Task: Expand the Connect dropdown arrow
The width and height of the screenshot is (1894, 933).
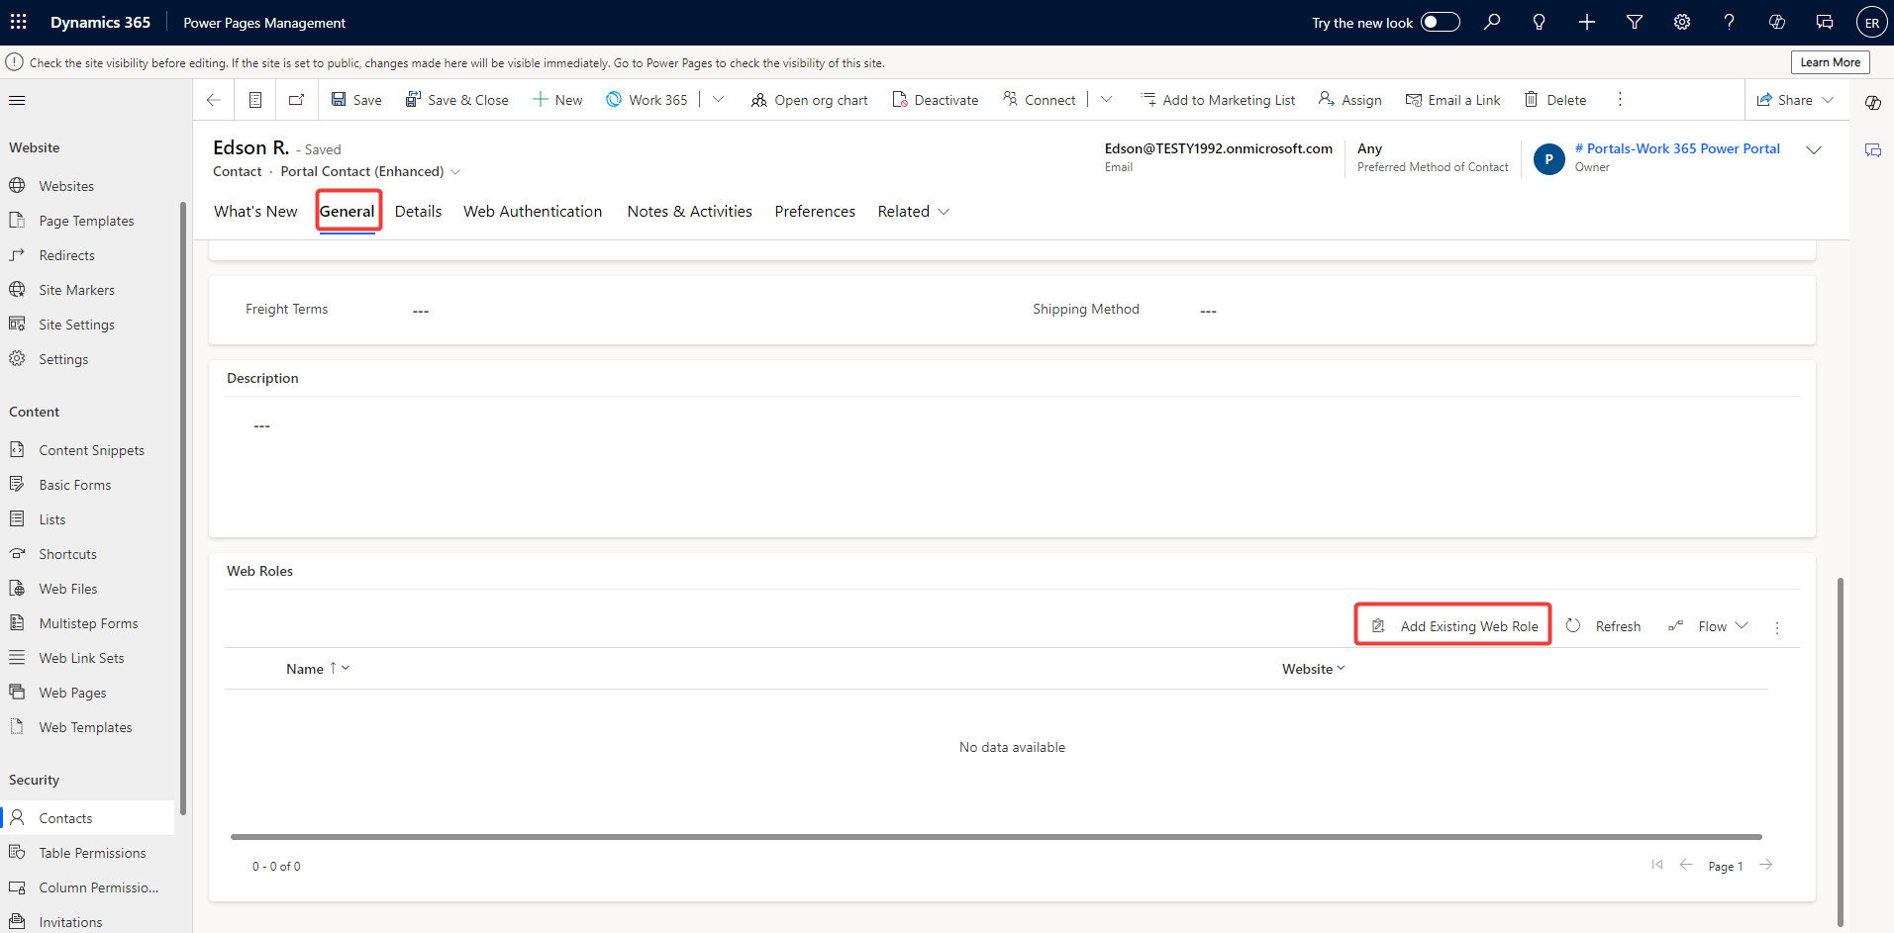Action: (x=1107, y=100)
